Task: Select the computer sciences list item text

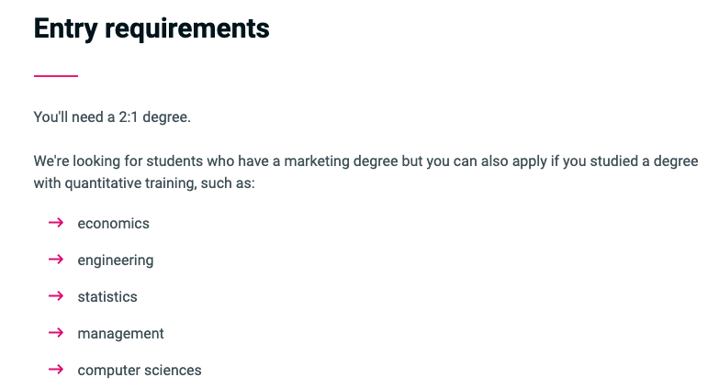Action: pos(140,371)
